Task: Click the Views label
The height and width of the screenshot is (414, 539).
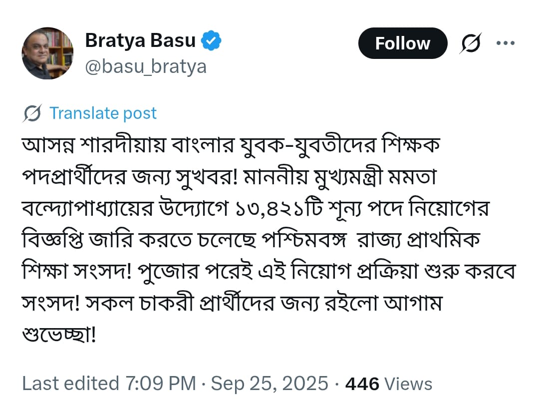Action: click(x=408, y=384)
